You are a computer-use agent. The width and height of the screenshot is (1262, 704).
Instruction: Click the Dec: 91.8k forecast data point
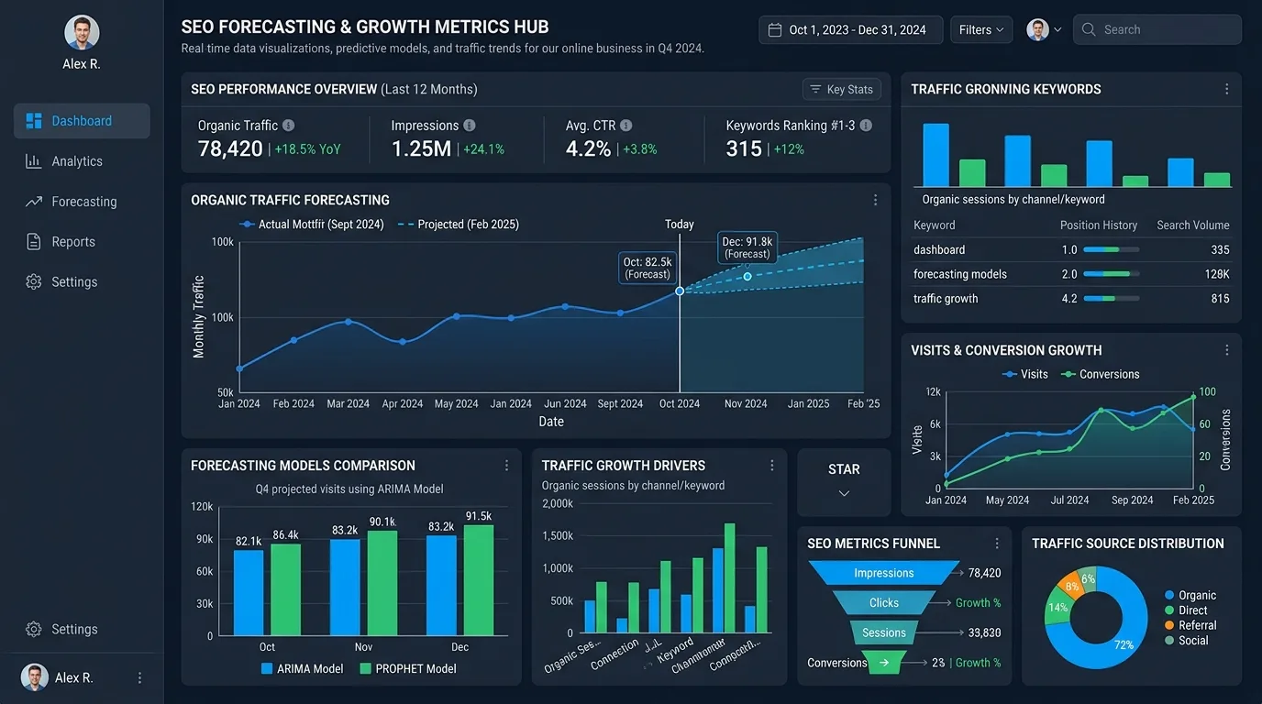click(747, 277)
